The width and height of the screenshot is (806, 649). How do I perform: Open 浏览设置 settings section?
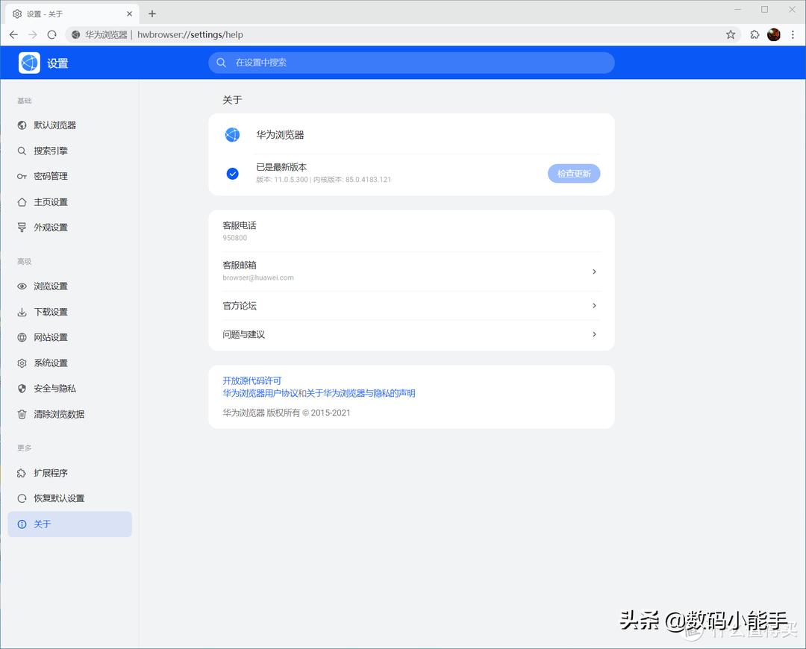coord(70,286)
